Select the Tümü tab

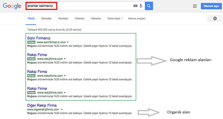[x=31, y=18]
